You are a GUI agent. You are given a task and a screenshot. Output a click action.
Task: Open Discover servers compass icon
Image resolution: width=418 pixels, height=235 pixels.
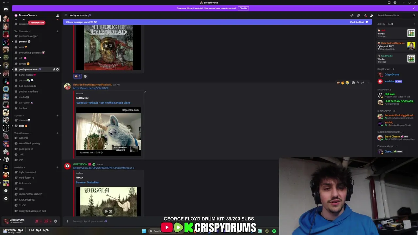[x=6, y=198]
